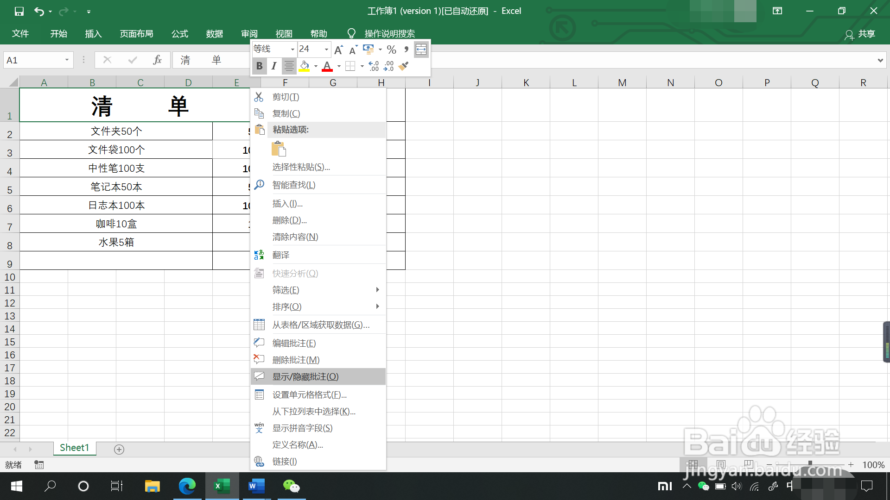Open the 等线 font name dropdown

pyautogui.click(x=292, y=50)
